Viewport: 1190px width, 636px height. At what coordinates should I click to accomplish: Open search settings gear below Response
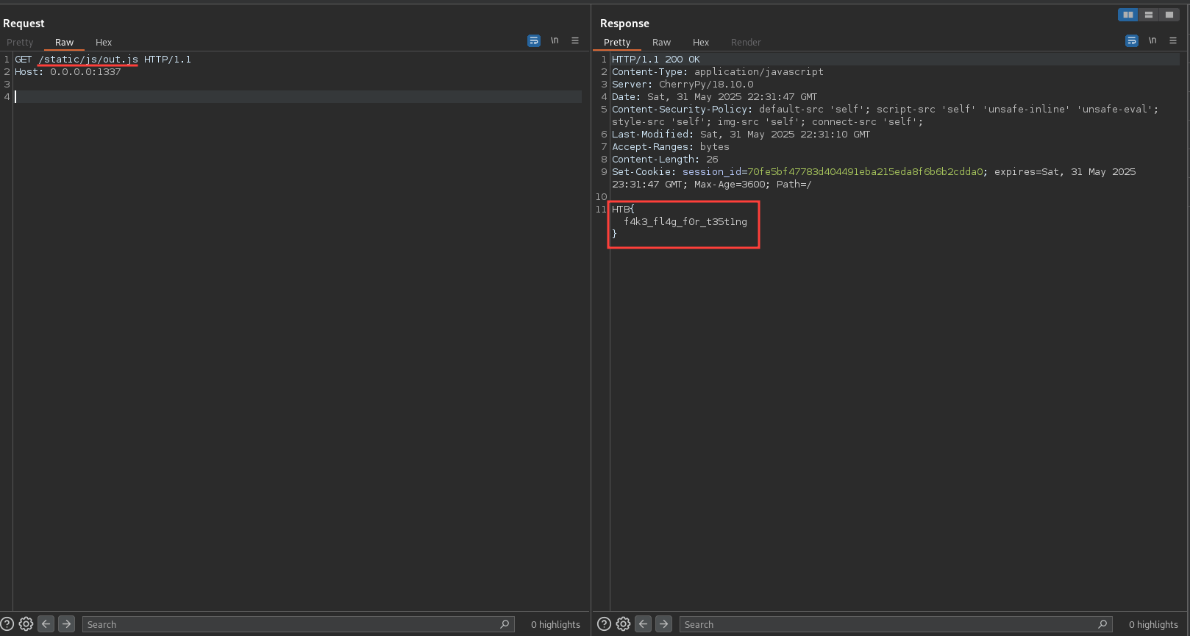point(623,624)
